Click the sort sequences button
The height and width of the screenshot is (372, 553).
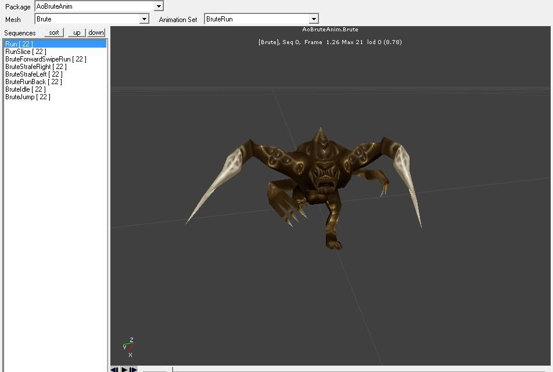[x=54, y=32]
